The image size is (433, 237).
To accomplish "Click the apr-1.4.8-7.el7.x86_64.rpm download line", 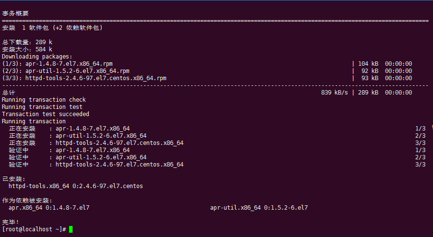I will point(207,64).
